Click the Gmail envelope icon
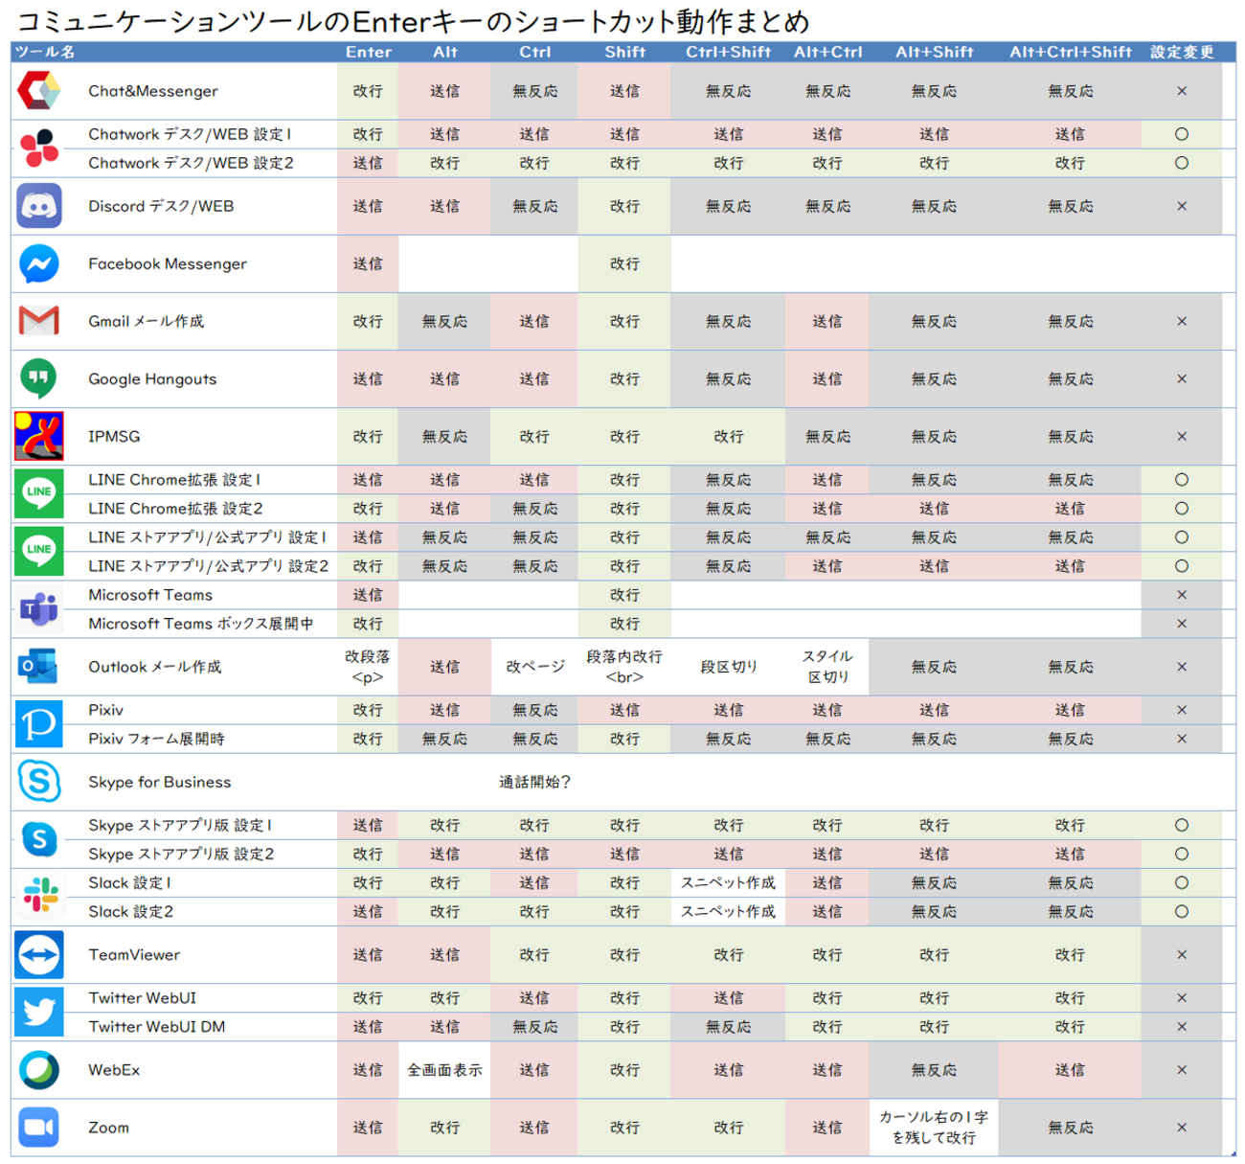Screen dimensions: 1245x1164 (39, 321)
